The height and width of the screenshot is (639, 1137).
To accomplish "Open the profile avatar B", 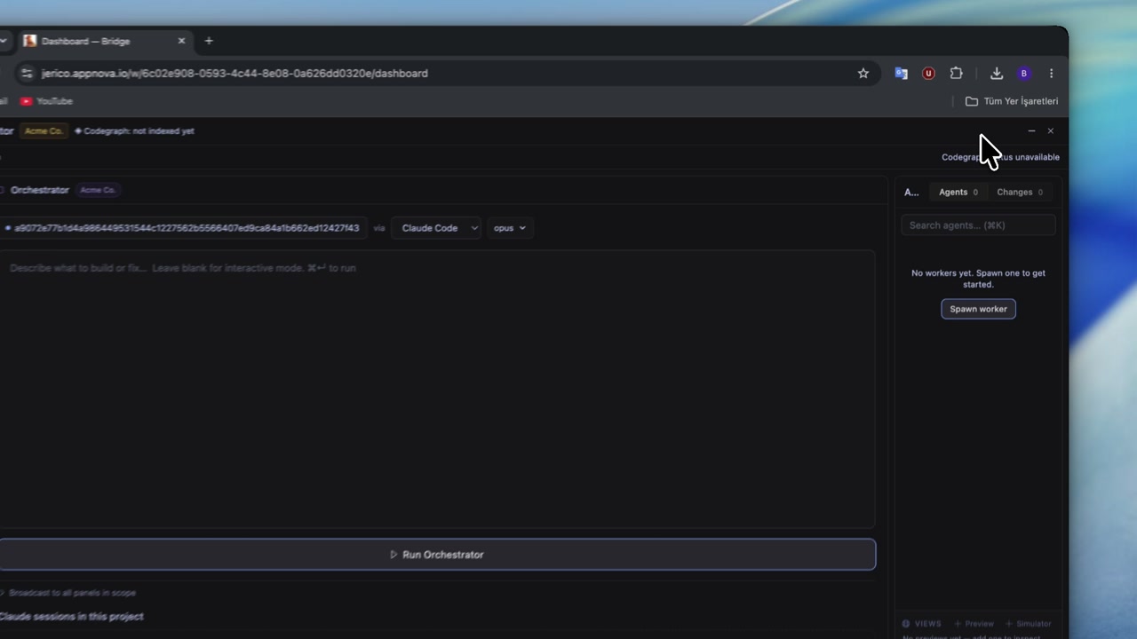I will coord(1024,74).
